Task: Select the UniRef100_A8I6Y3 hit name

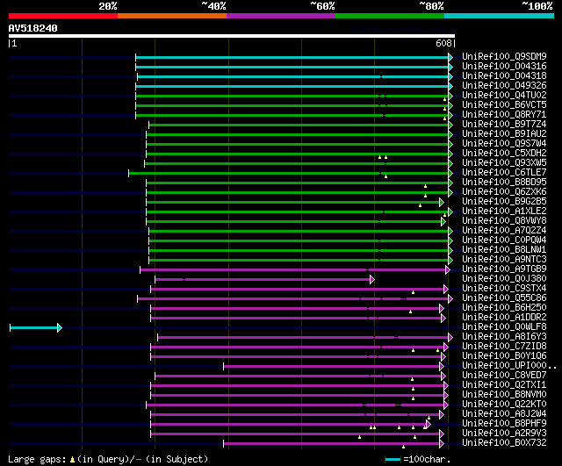Action: [504, 337]
